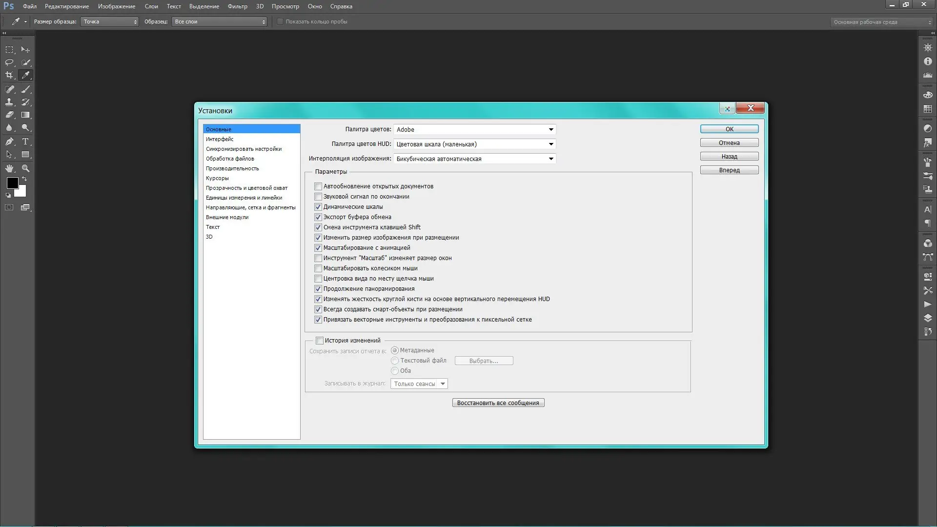Pick the Gradient tool
Image resolution: width=937 pixels, height=527 pixels.
25,115
